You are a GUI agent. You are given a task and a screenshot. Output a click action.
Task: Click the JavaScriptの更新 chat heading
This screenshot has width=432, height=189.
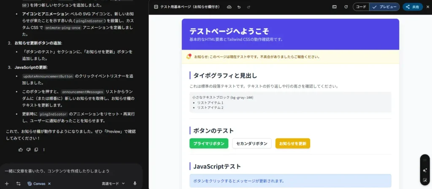pos(31,67)
